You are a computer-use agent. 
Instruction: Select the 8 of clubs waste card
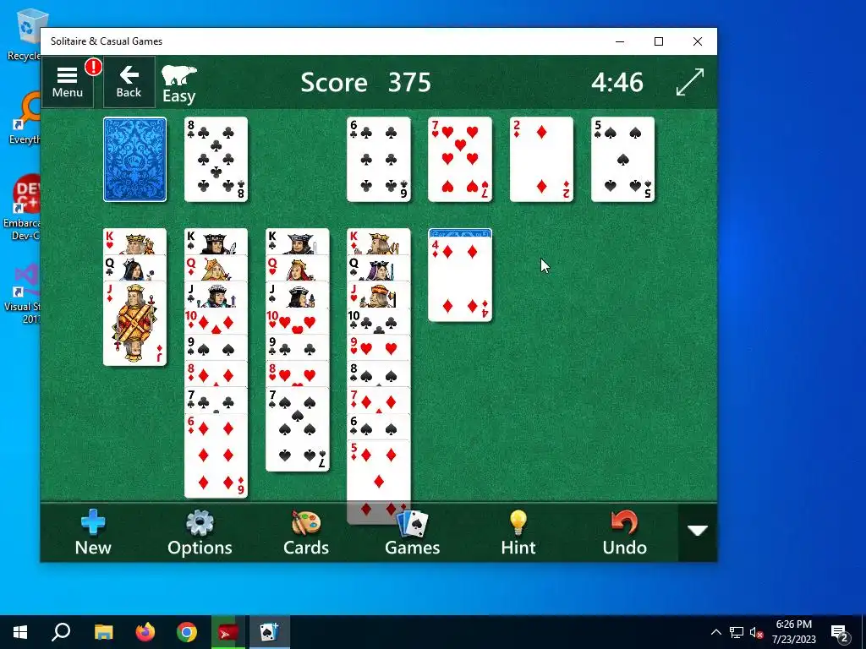tap(216, 160)
